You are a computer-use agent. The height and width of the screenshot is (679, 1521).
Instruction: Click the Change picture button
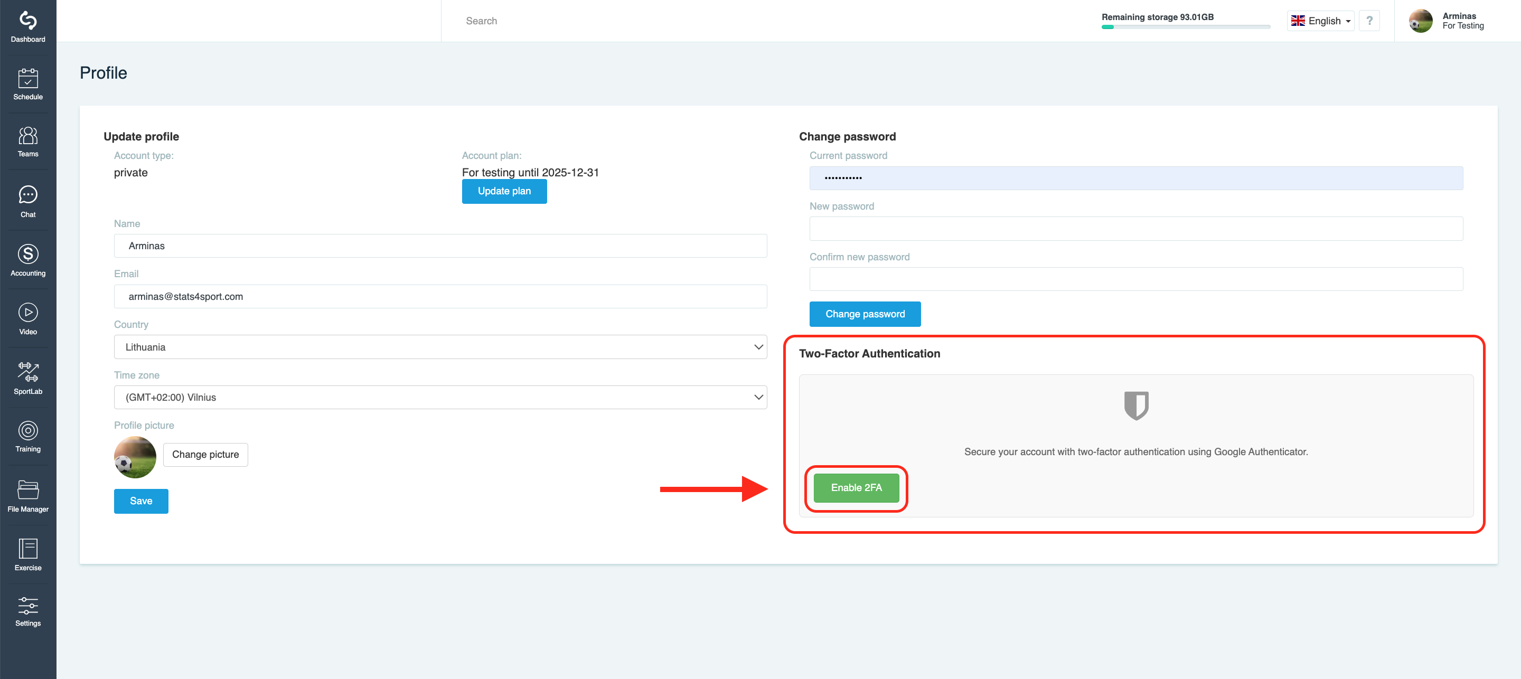205,455
